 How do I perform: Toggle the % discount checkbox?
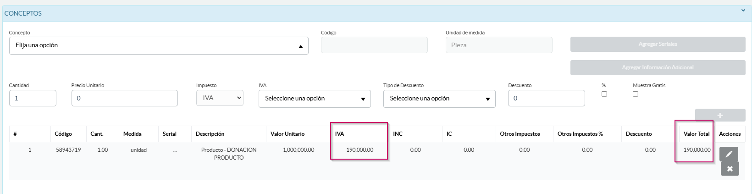[x=604, y=94]
